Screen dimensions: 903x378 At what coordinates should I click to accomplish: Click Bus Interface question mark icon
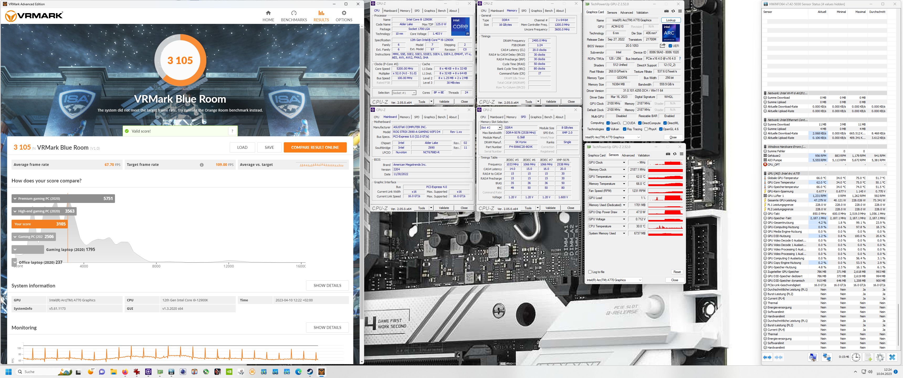click(x=680, y=59)
